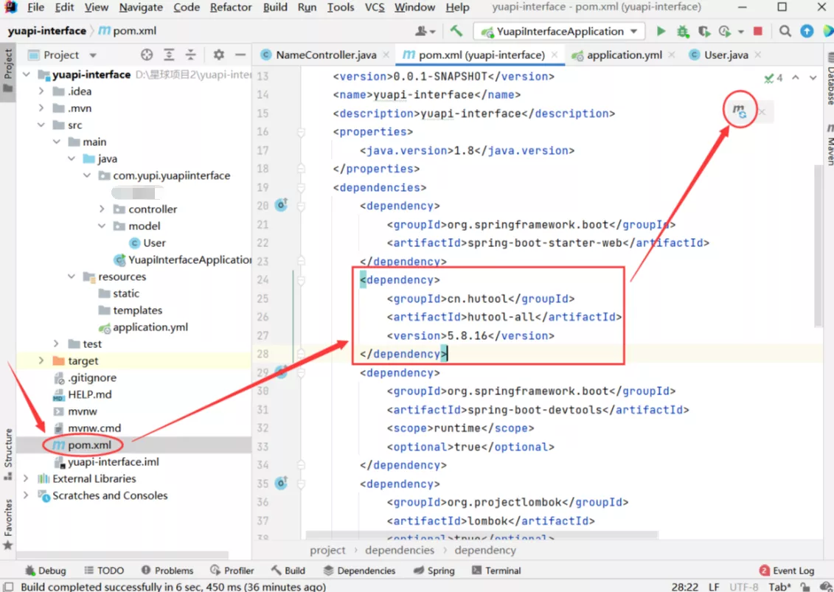Screen dimensions: 834x592
Task: Expand the controller package
Action: click(102, 209)
